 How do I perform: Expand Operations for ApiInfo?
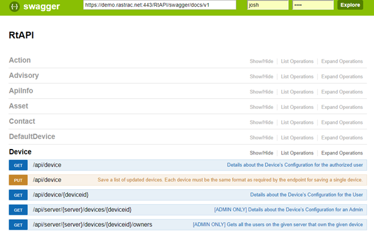(x=342, y=92)
